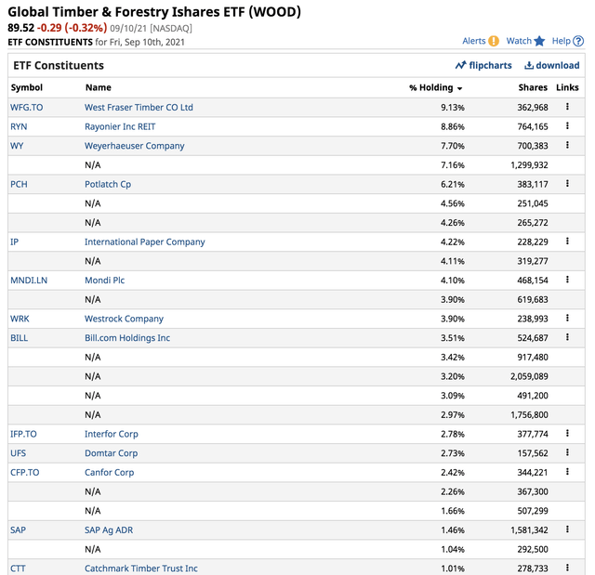Image resolution: width=595 pixels, height=575 pixels.
Task: Open links menu for West Fraser Timber row
Action: (567, 108)
